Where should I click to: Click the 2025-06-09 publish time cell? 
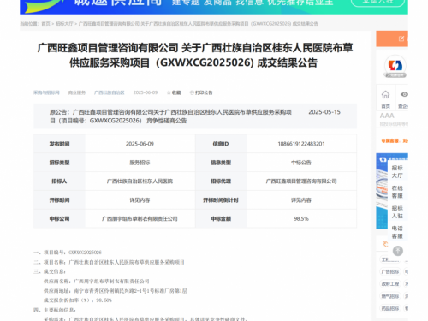coord(140,144)
